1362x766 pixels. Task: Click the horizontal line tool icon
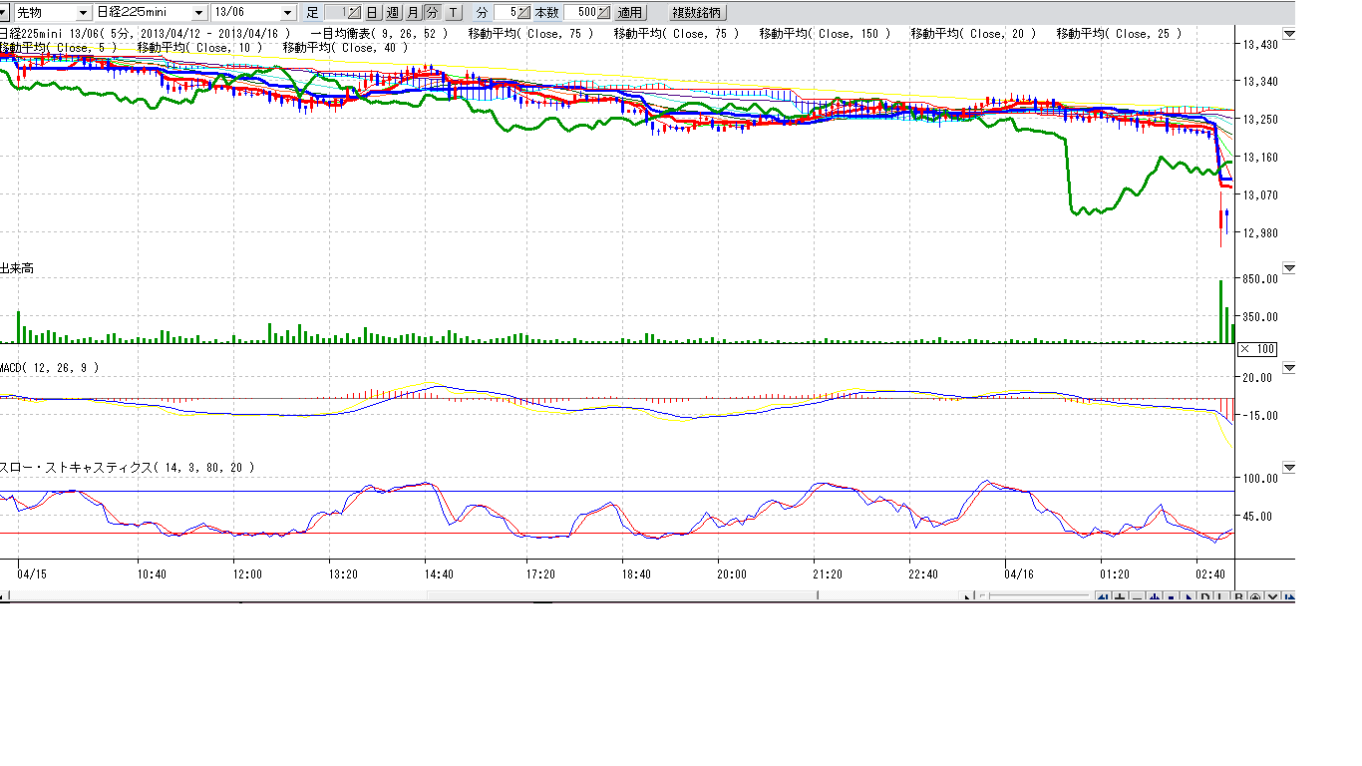pos(1137,597)
